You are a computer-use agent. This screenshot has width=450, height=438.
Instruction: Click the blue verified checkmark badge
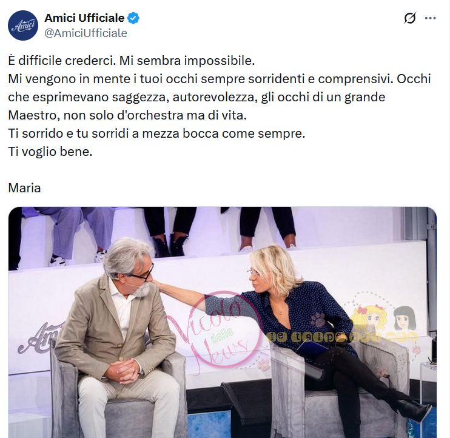click(133, 18)
